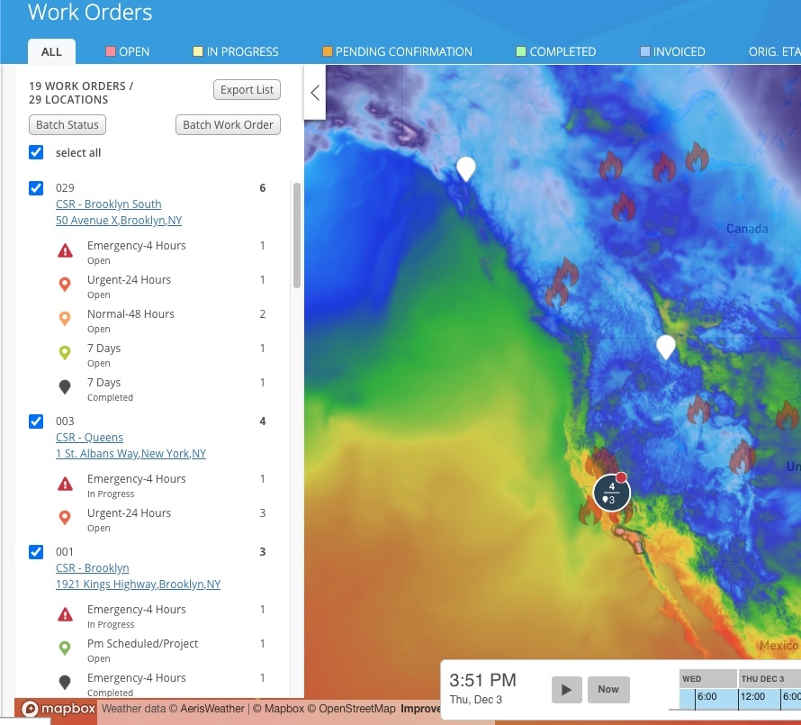Uncheck the select all checkbox

(x=36, y=152)
